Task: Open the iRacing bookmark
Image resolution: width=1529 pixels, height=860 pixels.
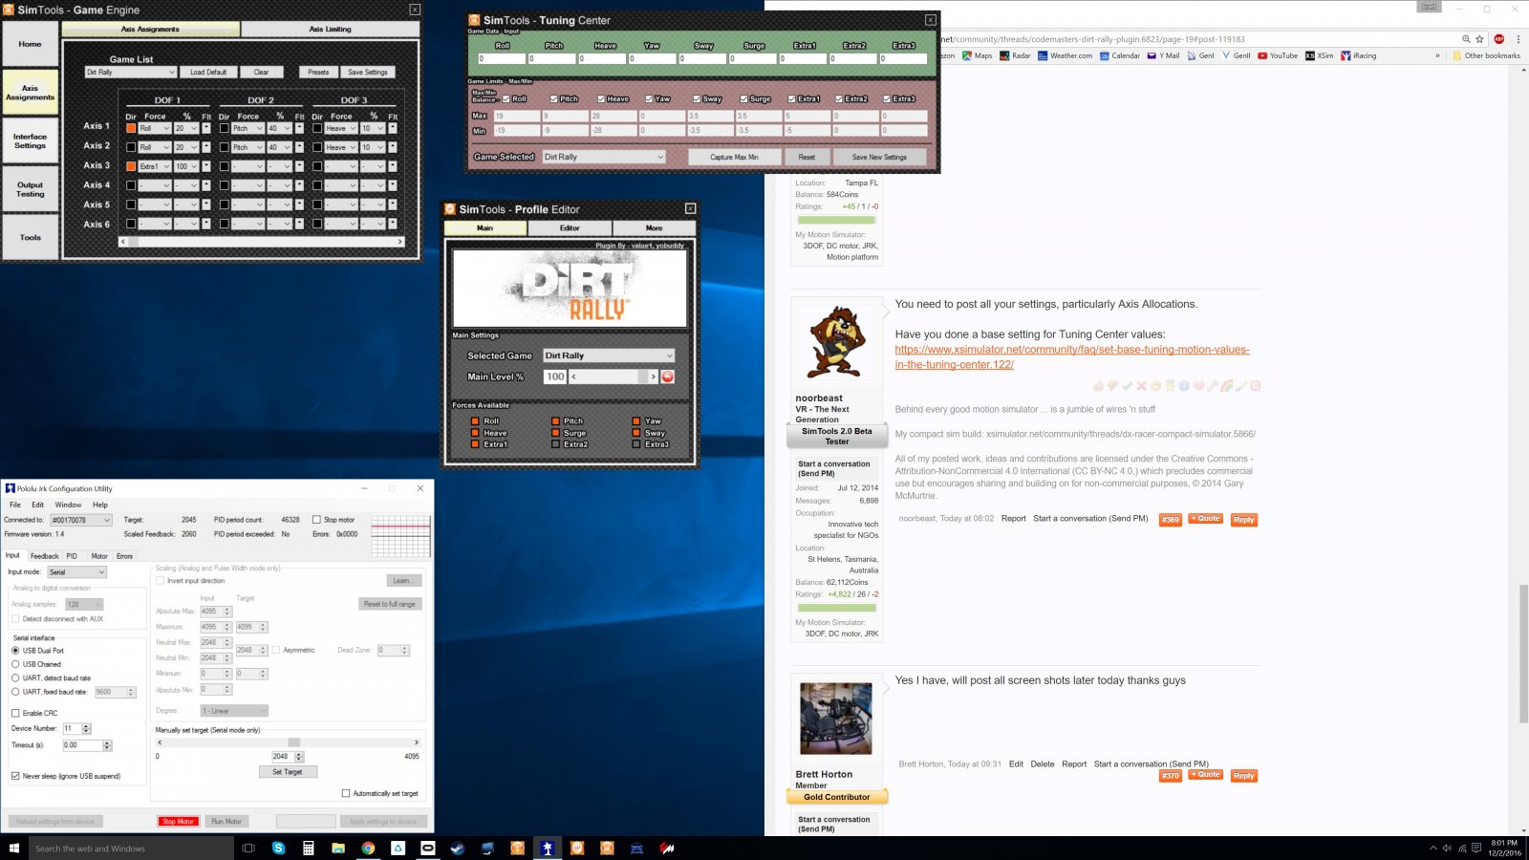Action: pos(1358,55)
